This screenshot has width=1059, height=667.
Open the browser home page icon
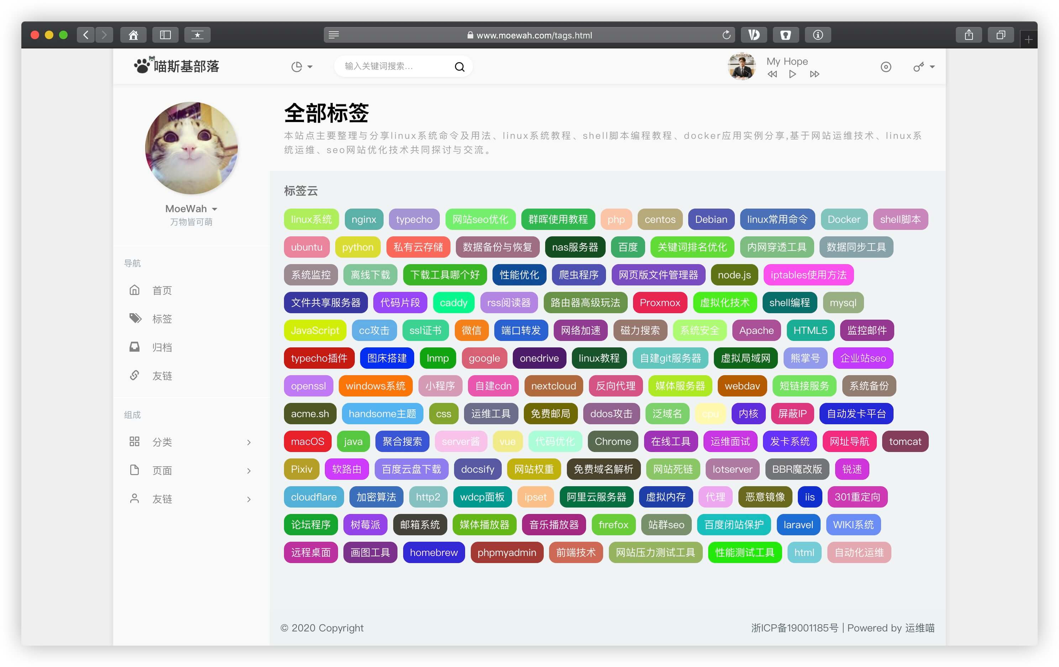133,35
